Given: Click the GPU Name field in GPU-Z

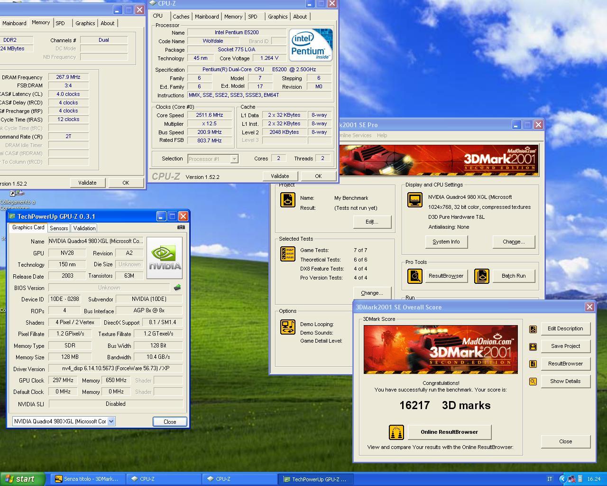Looking at the screenshot, I should [x=96, y=241].
